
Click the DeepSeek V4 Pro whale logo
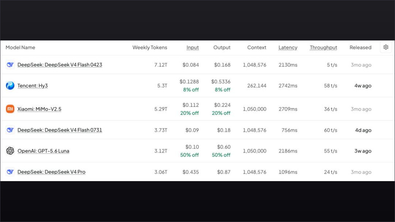pos(10,172)
